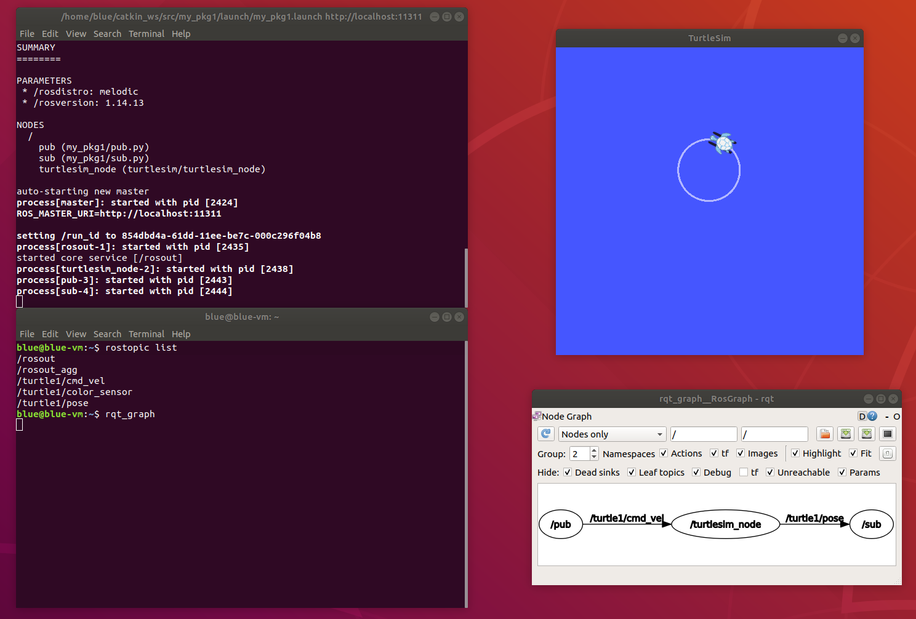916x619 pixels.
Task: Select the /pub node in the graph
Action: (x=561, y=524)
